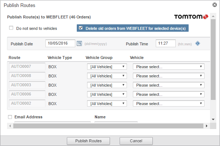Click the Publish Time input field
Viewport: 220px width, 146px height.
click(x=166, y=43)
